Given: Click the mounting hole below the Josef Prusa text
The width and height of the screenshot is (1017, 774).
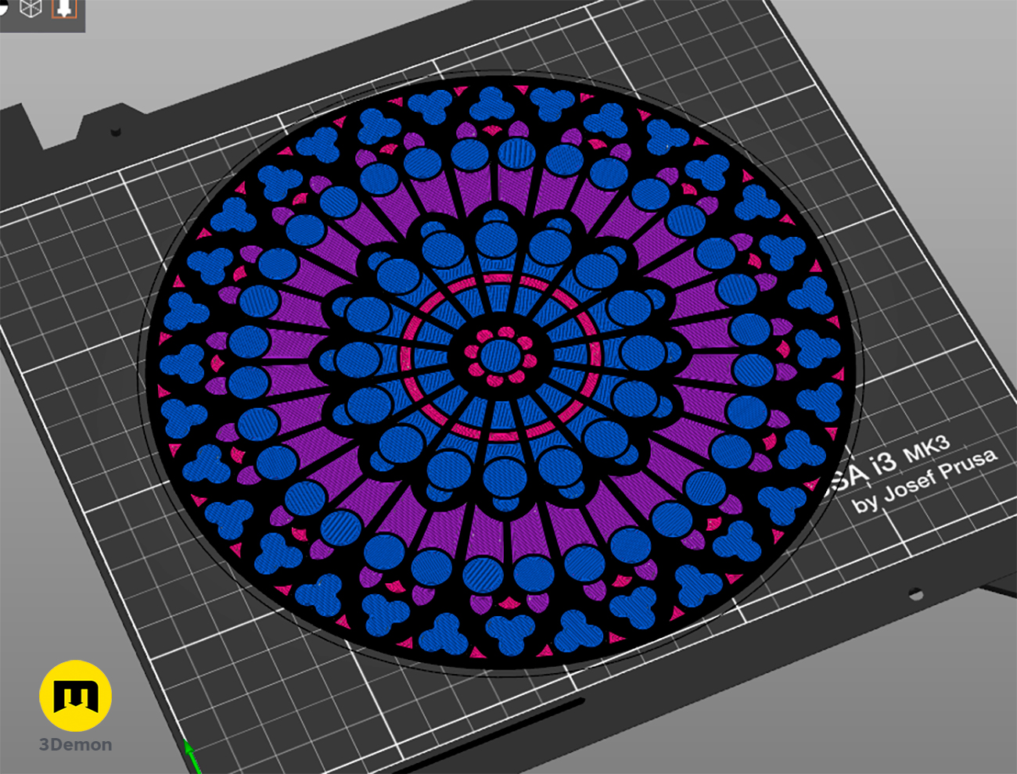Looking at the screenshot, I should pyautogui.click(x=914, y=595).
